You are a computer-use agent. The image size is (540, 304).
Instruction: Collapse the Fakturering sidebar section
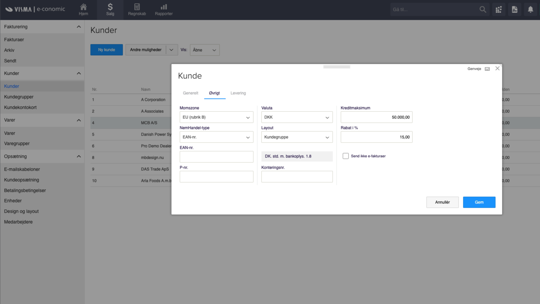tap(79, 27)
